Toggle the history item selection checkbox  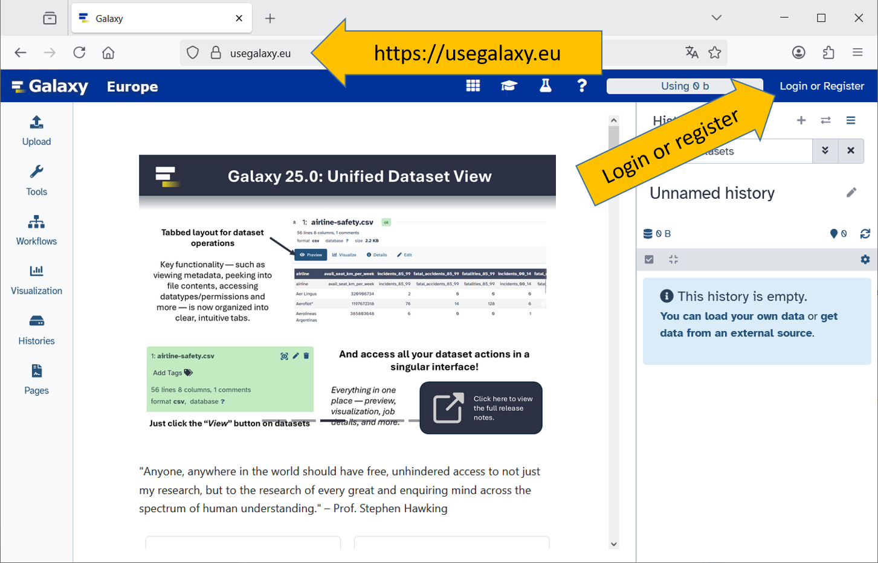click(x=649, y=259)
